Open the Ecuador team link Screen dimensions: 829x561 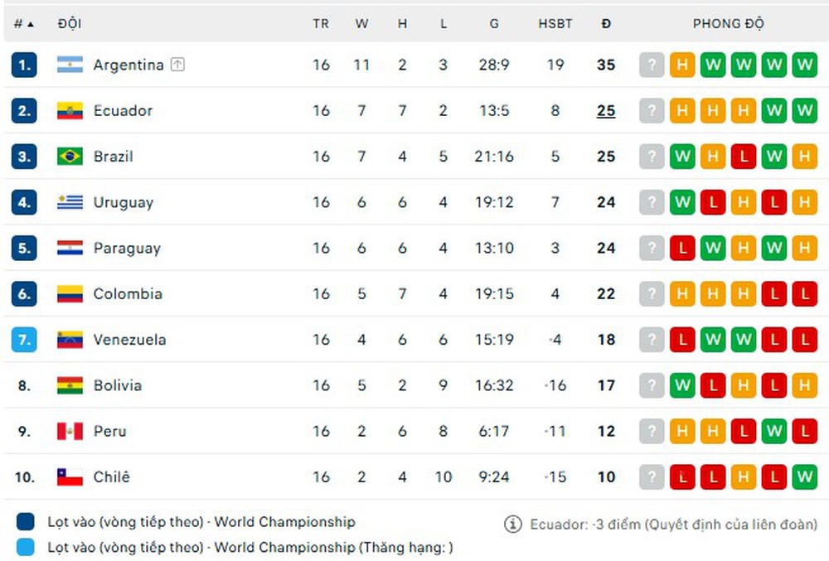(x=123, y=111)
